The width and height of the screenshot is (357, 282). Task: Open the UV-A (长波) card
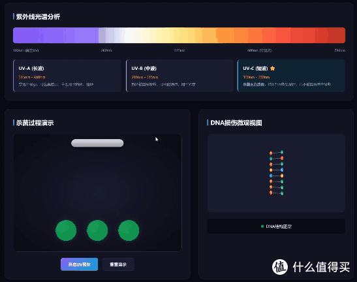[x=67, y=76]
